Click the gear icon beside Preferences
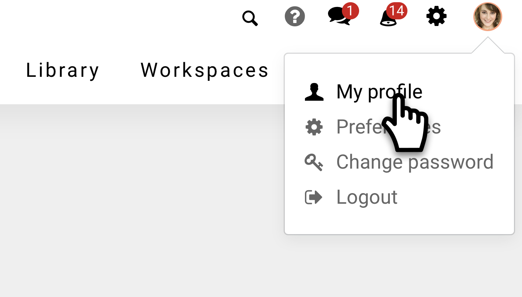 pos(314,127)
